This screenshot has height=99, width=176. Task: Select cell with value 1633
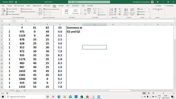[x=22, y=71]
